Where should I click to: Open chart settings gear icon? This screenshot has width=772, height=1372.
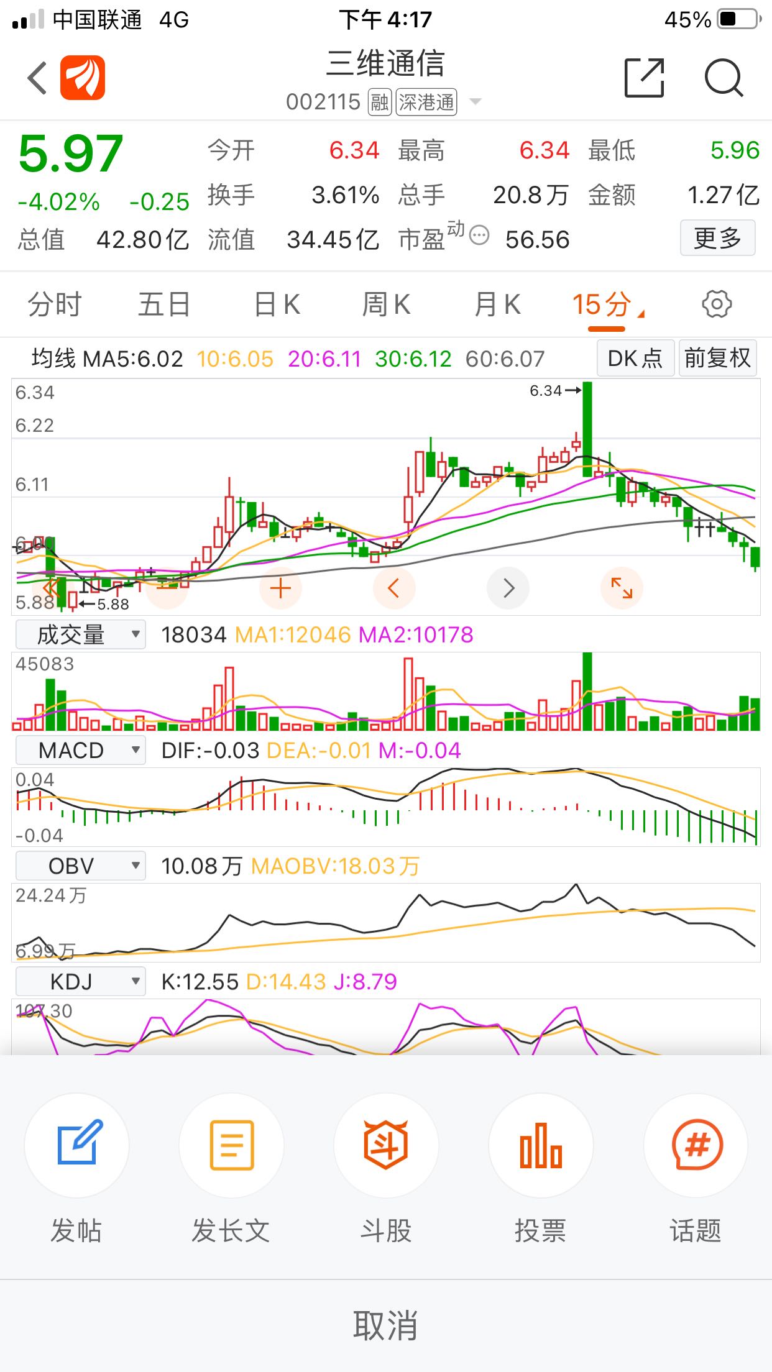tap(717, 304)
